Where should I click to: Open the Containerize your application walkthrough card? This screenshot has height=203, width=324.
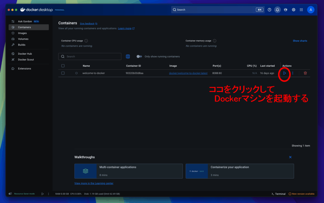click(x=240, y=171)
